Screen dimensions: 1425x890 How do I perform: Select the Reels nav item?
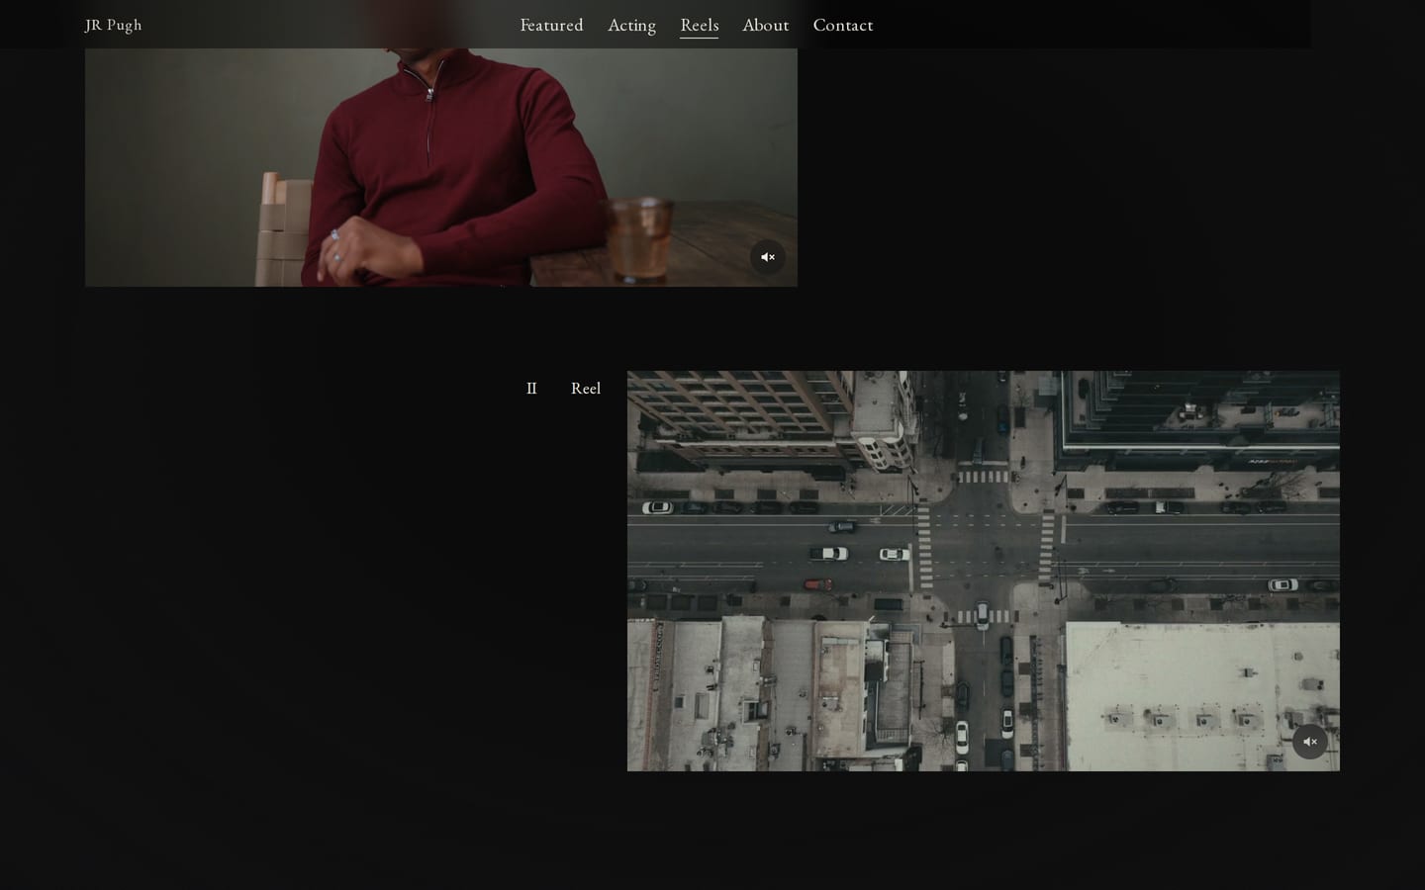(x=700, y=25)
